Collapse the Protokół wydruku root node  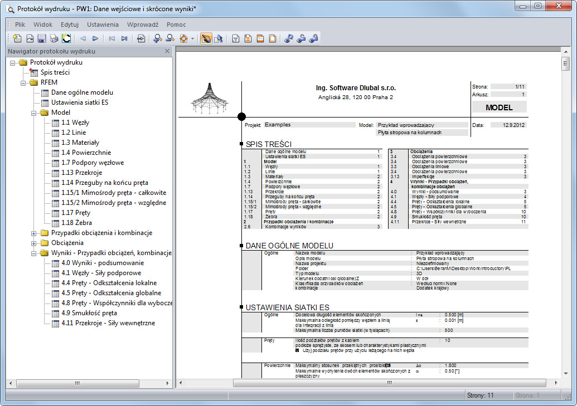click(12, 63)
